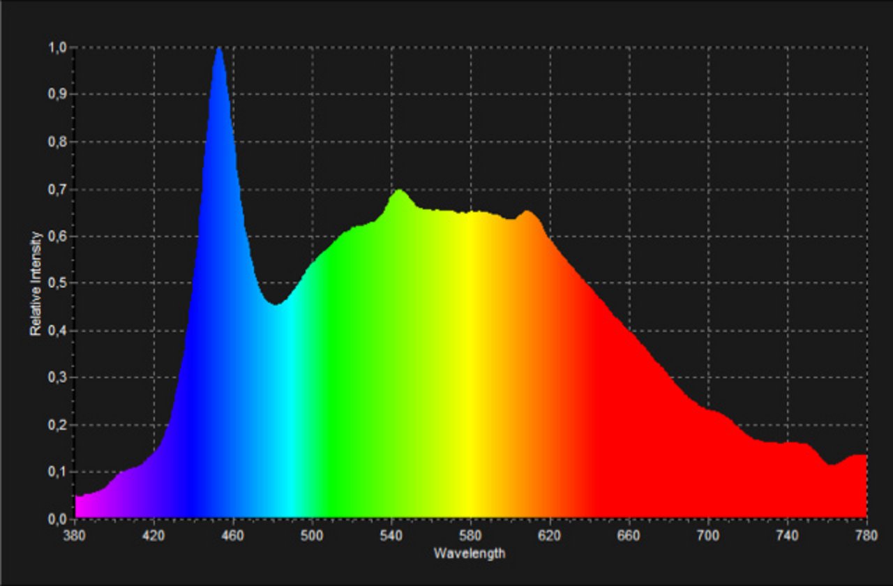Click the 1,0 intensity axis label
Screen dimensions: 893x586
coord(58,47)
